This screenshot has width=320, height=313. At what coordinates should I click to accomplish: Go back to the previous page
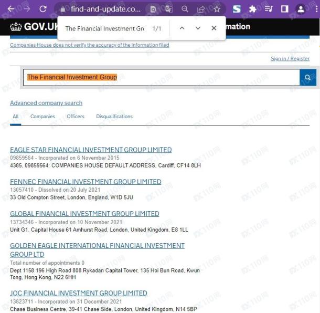11,9
